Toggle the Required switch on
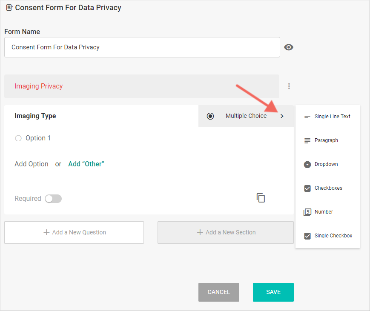The image size is (370, 311). (x=53, y=199)
